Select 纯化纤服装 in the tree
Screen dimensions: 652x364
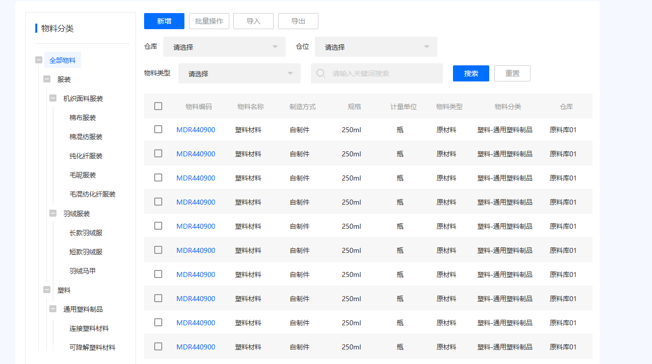tap(86, 156)
